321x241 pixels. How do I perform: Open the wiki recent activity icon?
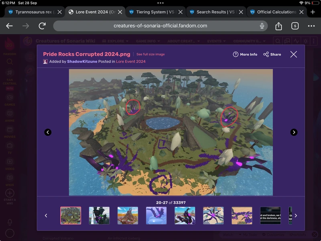pyautogui.click(x=296, y=41)
